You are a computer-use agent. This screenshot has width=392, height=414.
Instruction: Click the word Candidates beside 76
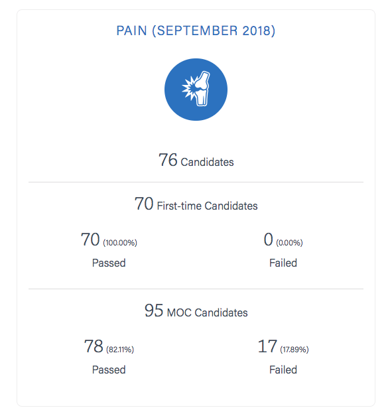pos(207,162)
